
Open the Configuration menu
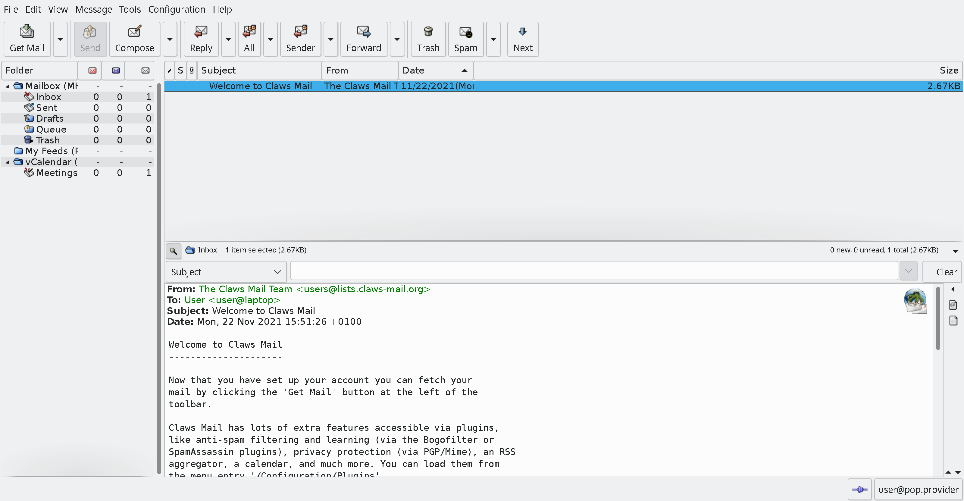[177, 9]
